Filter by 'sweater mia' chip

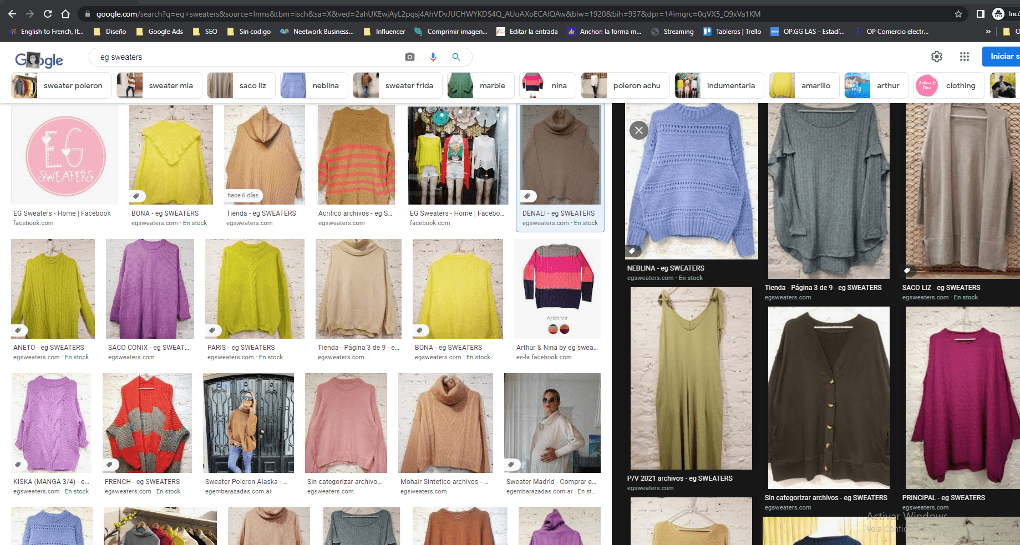tap(159, 85)
